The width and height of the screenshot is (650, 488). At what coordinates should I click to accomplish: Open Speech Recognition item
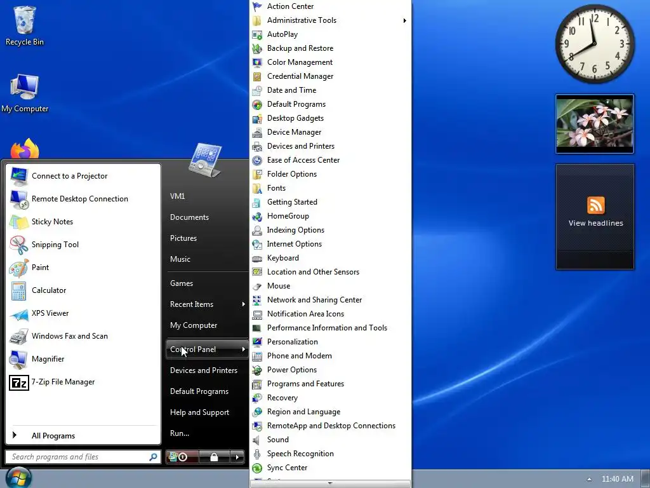click(x=300, y=454)
